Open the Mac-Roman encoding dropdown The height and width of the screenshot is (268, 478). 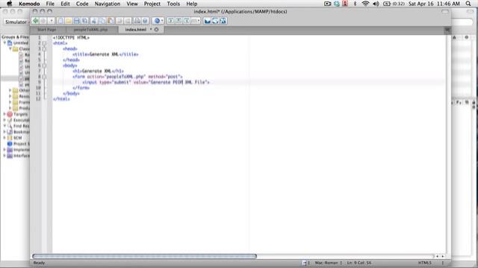click(329, 263)
